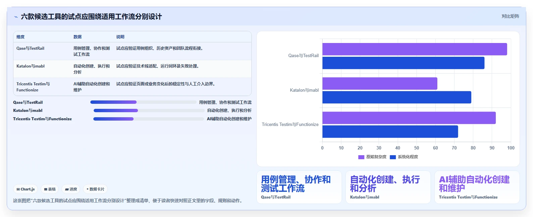This screenshot has width=533, height=217.
Task: Click the 维度 column header
Action: click(20, 37)
